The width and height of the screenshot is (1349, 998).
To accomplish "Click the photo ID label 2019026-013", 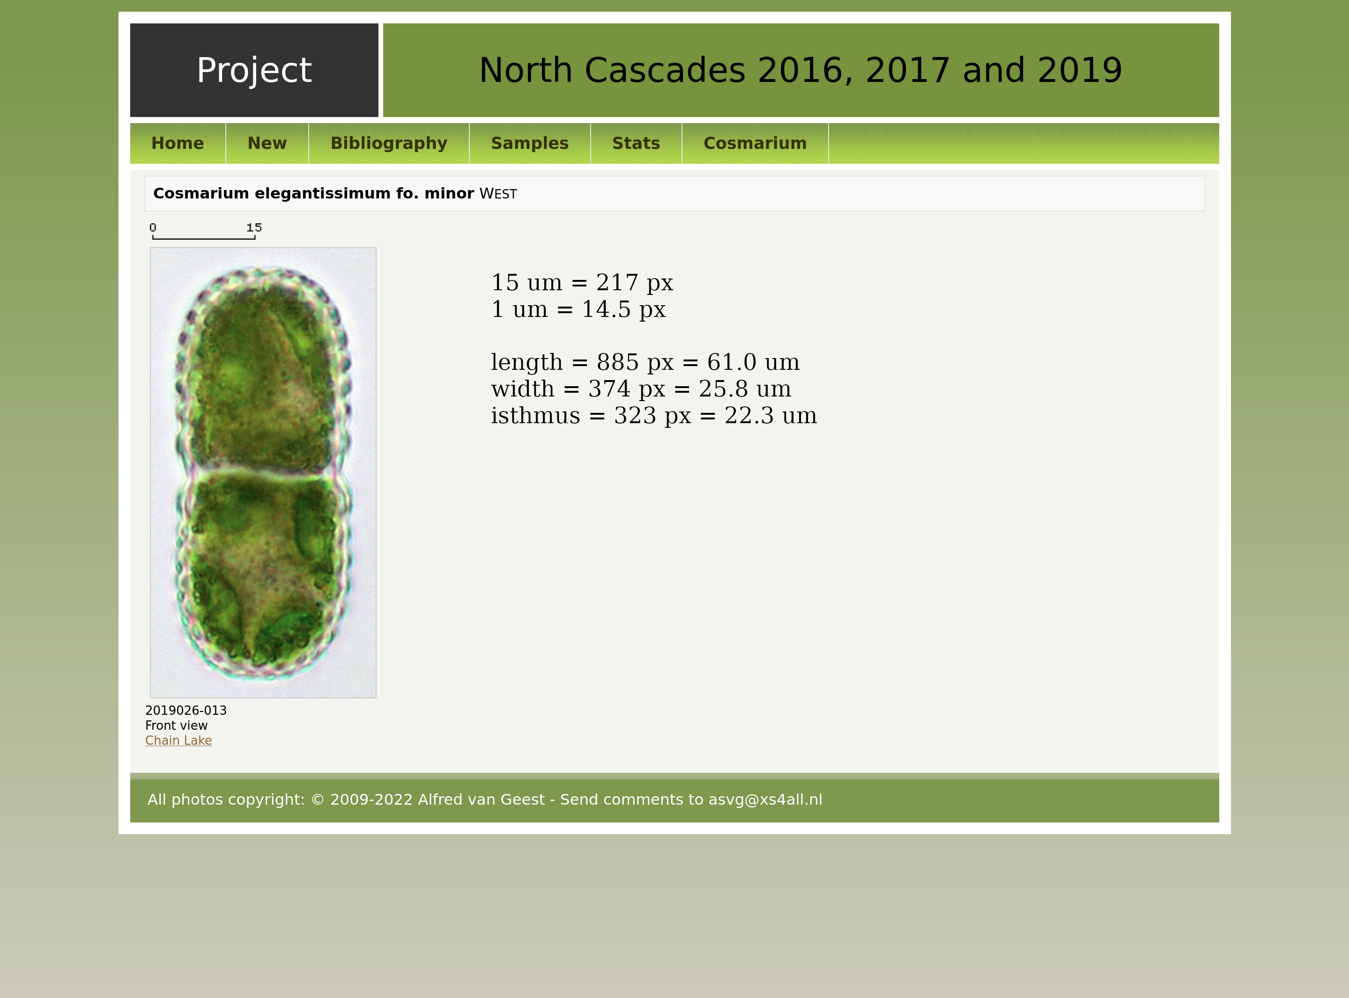I will (x=185, y=711).
